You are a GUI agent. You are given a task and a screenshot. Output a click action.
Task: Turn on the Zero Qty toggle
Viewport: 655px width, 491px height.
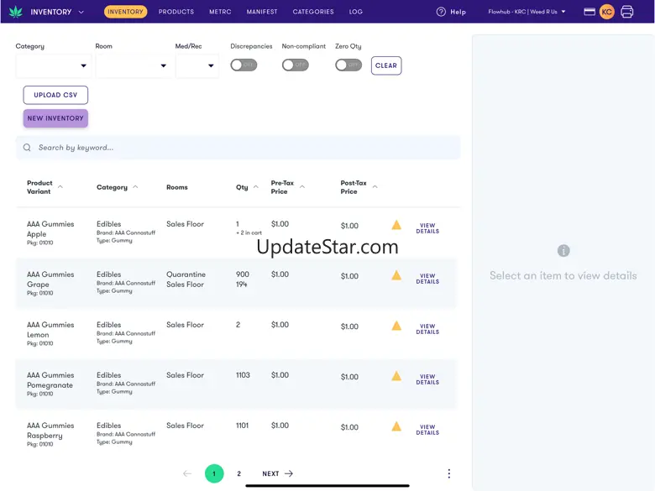click(348, 65)
